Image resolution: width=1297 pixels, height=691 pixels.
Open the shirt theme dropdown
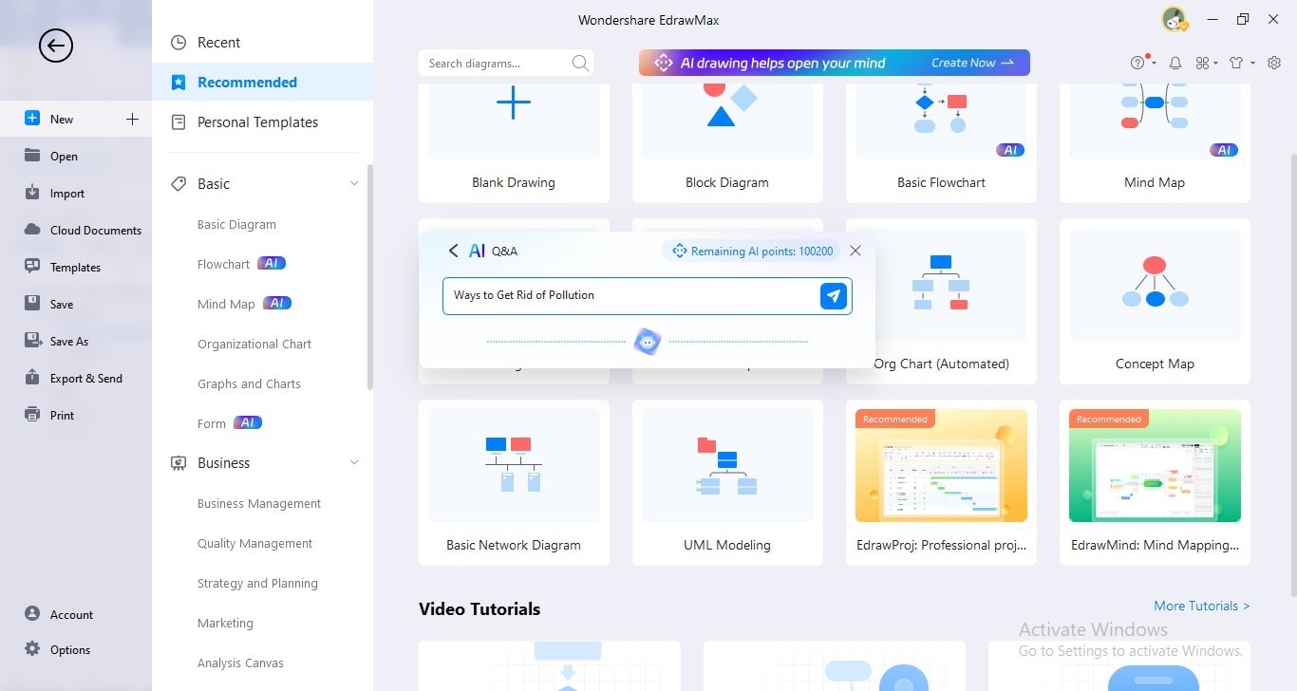pos(1241,63)
